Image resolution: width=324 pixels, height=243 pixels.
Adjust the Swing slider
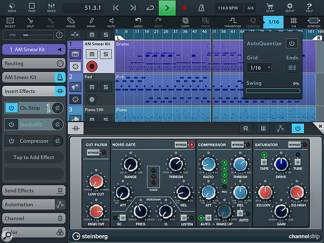[273, 91]
